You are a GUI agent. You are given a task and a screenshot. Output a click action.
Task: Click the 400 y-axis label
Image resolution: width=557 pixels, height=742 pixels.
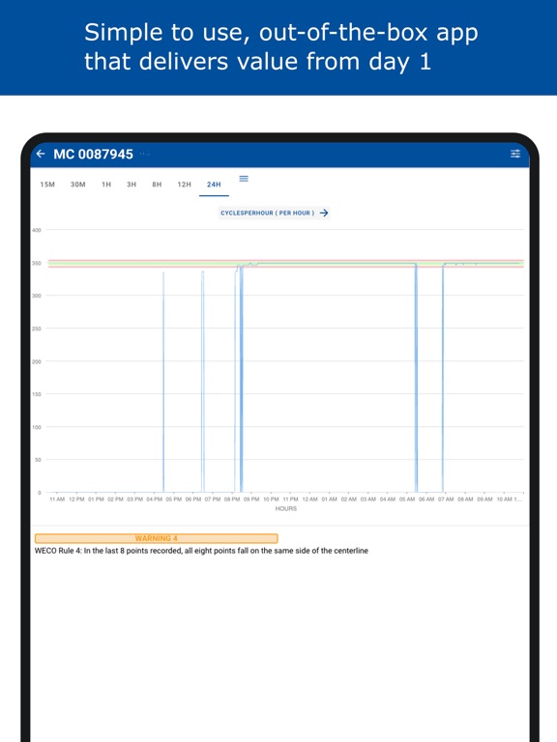click(37, 230)
